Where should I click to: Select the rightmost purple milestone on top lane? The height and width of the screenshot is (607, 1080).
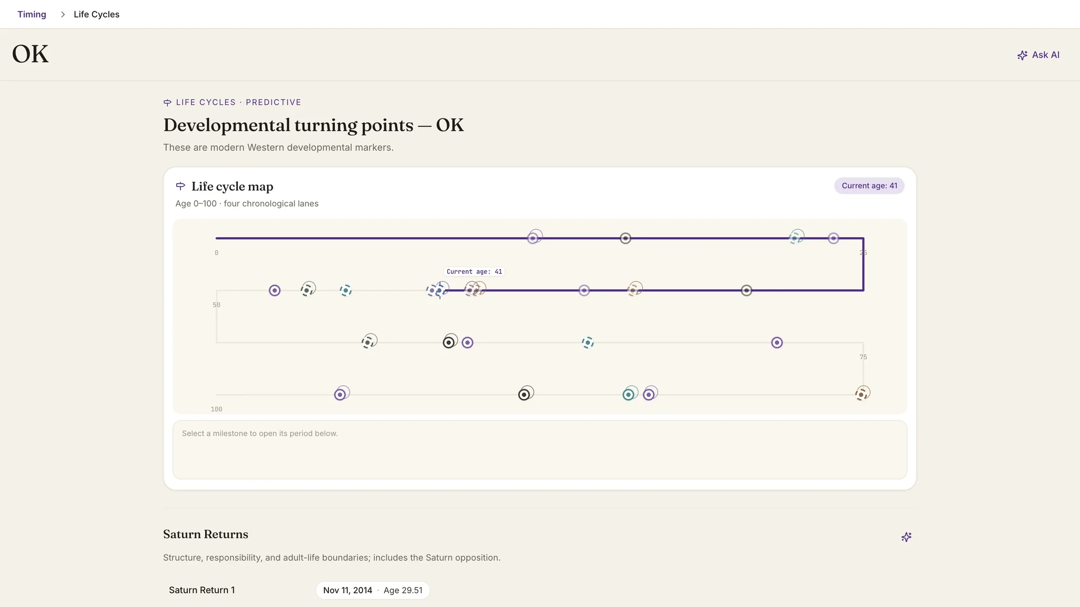click(833, 238)
